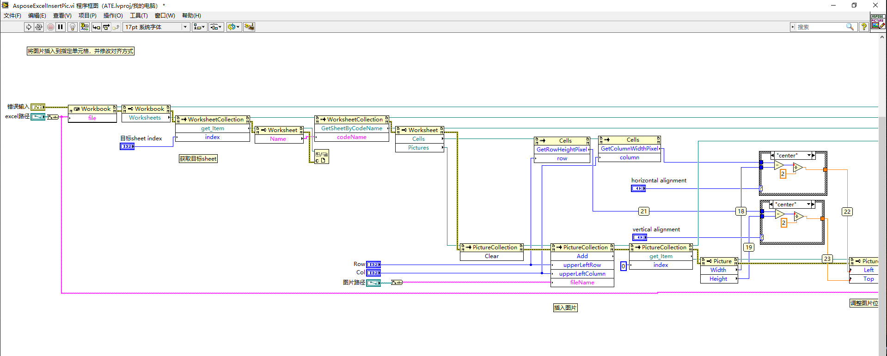This screenshot has height=356, width=887.
Task: Select Path To String node after excel路径
Action: pos(53,117)
